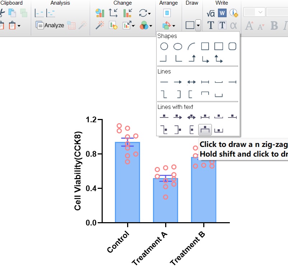Choose the up-right two-headed elbow arrow shape
This screenshot has width=288, height=277.
pos(219,59)
